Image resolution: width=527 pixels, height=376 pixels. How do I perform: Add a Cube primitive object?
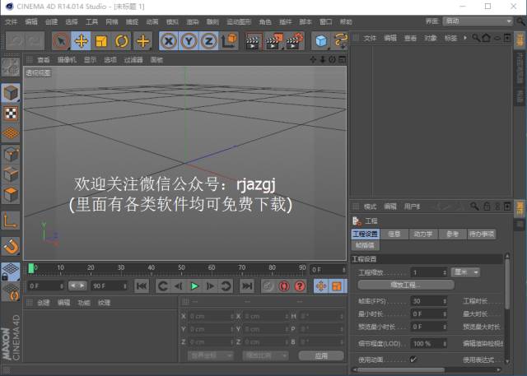(321, 40)
